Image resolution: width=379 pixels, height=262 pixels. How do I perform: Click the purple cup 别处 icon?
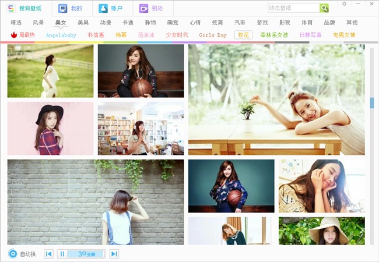[x=144, y=8]
